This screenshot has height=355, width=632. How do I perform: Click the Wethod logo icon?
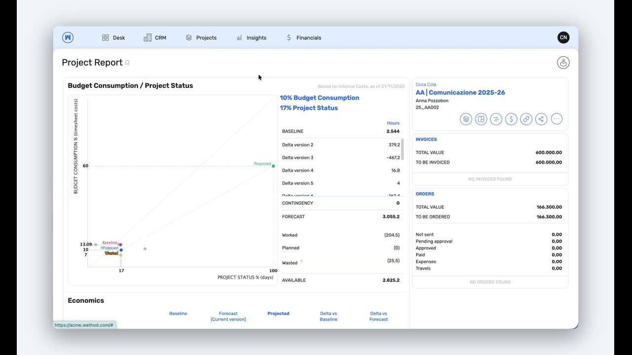68,37
